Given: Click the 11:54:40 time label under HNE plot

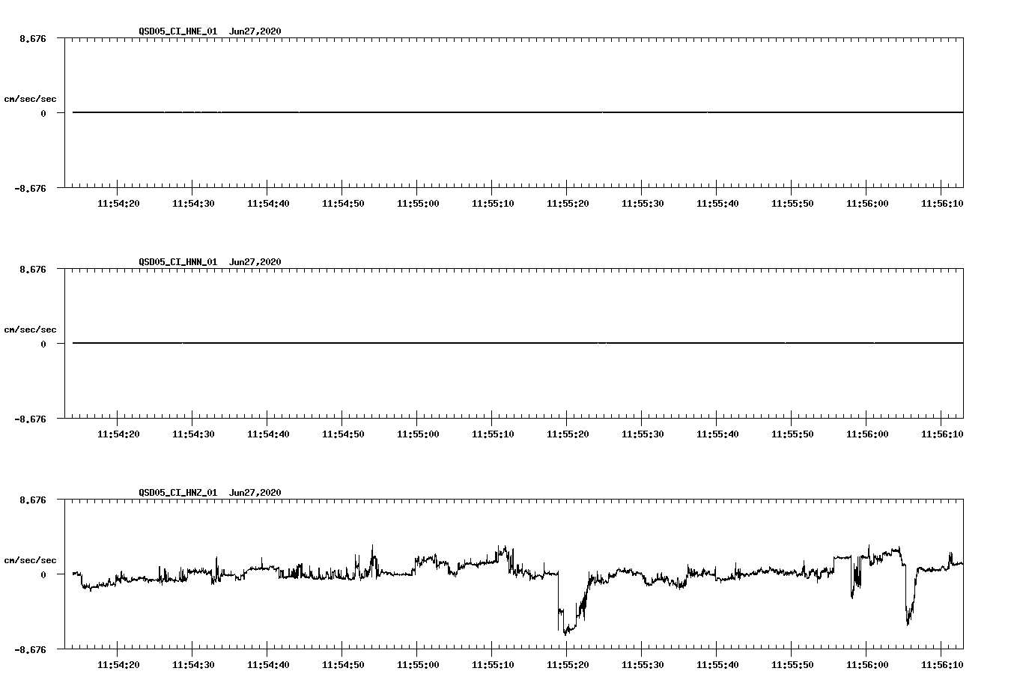Looking at the screenshot, I should tap(268, 204).
